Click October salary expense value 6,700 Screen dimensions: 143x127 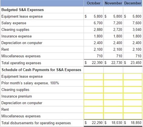(x=98, y=23)
